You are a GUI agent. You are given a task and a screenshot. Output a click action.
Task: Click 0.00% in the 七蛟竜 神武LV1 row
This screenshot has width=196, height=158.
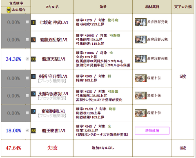click(x=13, y=22)
